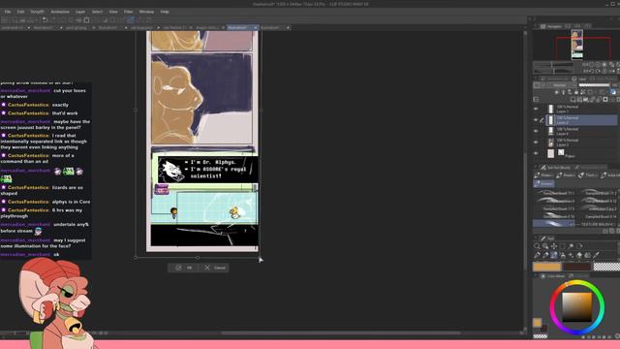Select the dark brown sub color swatch
This screenshot has height=349, width=620.
click(577, 267)
